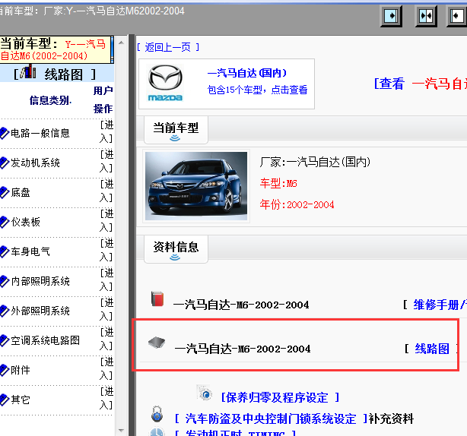The width and height of the screenshot is (467, 436).
Task: Select the 当前车型 section tab
Action: [176, 130]
